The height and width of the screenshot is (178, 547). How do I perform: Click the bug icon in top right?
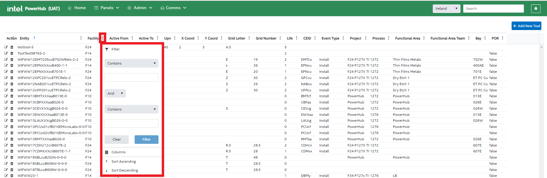(x=535, y=9)
